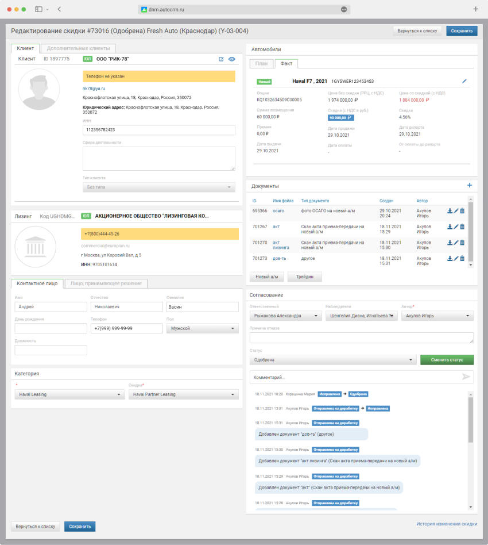Click the comments list scrollbar
The width and height of the screenshot is (488, 545).
pyautogui.click(x=471, y=420)
